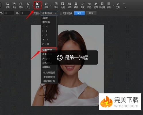This screenshot has height=115, width=143.
Task: Select 标准1寸/1R in the list
Action: coord(49,50)
